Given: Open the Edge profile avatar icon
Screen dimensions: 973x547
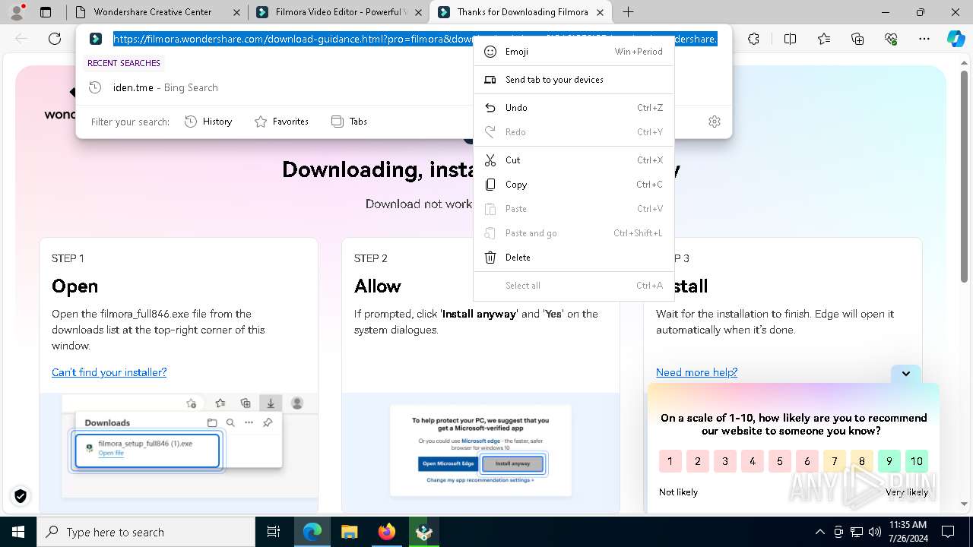Looking at the screenshot, I should pyautogui.click(x=17, y=12).
